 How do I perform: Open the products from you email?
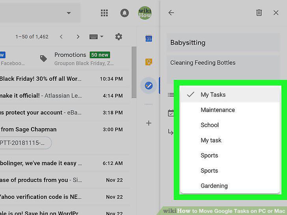(64, 180)
